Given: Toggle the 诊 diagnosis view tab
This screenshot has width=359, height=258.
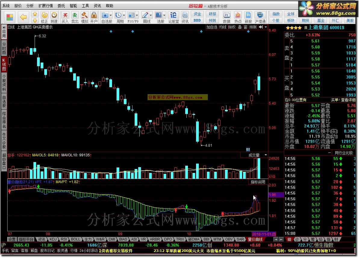Looking at the screenshot, I should point(297,239).
